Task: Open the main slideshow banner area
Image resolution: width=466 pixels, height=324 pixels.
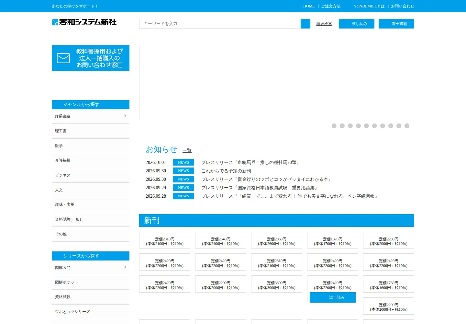Action: coord(277,83)
